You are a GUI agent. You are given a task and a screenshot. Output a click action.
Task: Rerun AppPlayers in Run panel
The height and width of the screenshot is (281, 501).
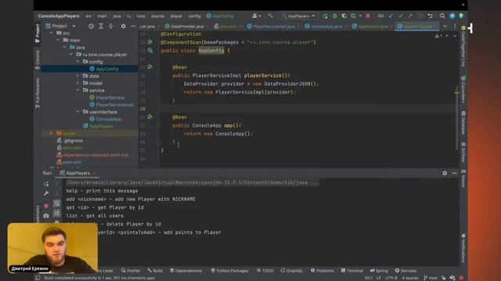click(46, 184)
